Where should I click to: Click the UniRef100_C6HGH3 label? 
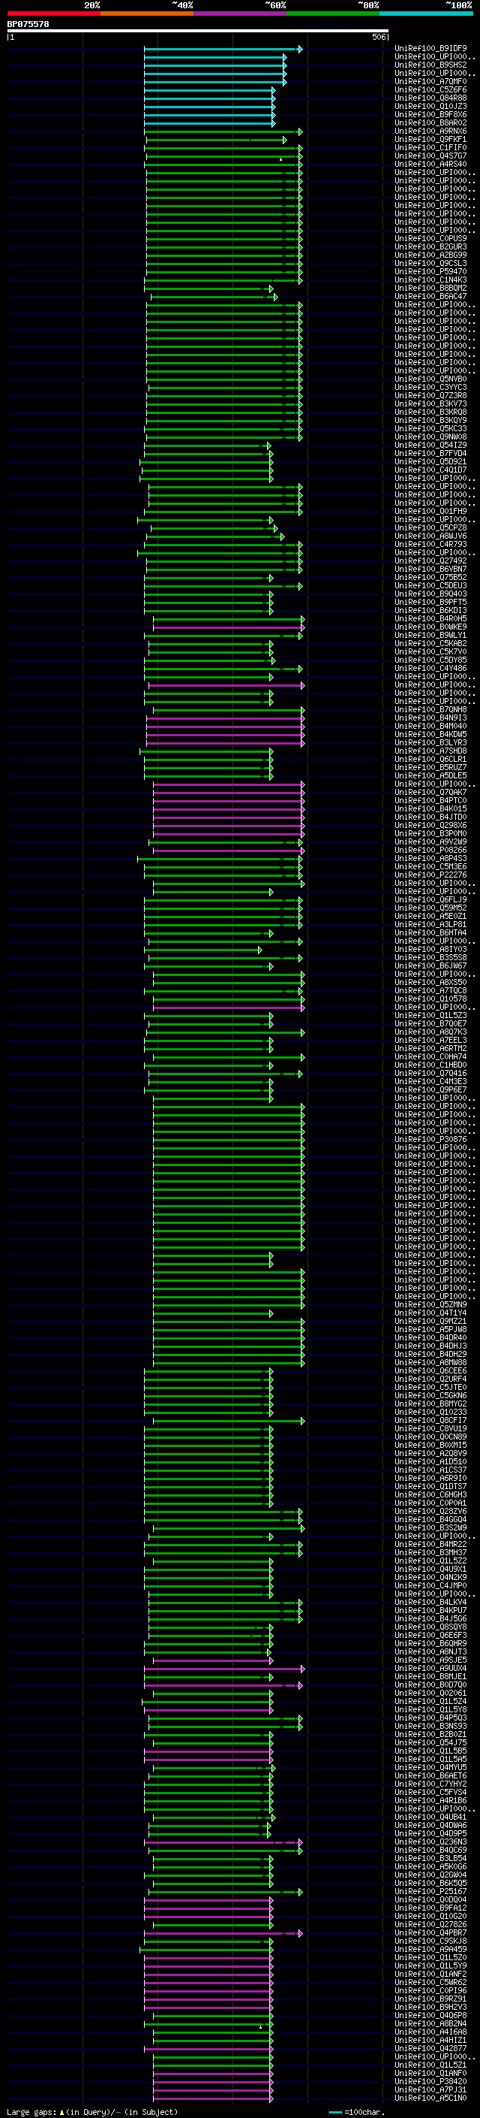(x=430, y=1494)
